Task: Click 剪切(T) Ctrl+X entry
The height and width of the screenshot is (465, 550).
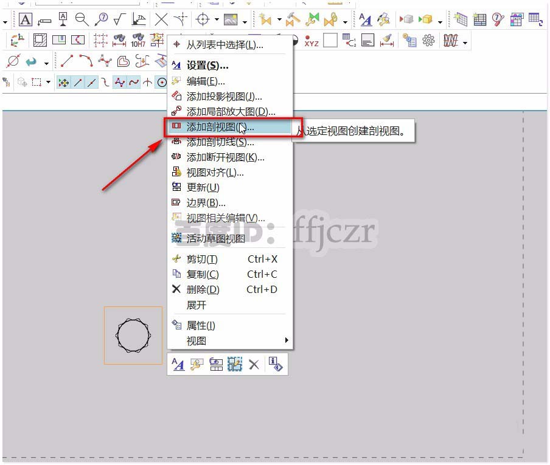Action: 230,260
